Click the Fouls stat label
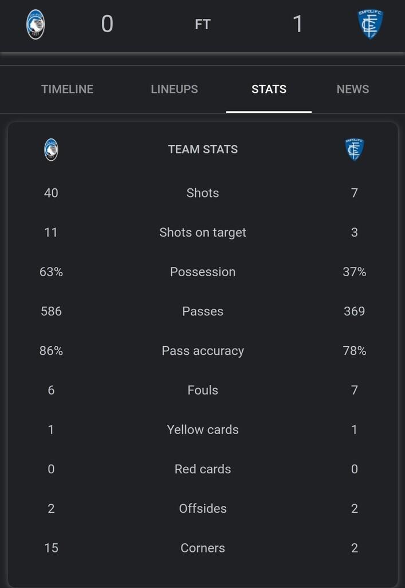The height and width of the screenshot is (588, 405). click(203, 390)
